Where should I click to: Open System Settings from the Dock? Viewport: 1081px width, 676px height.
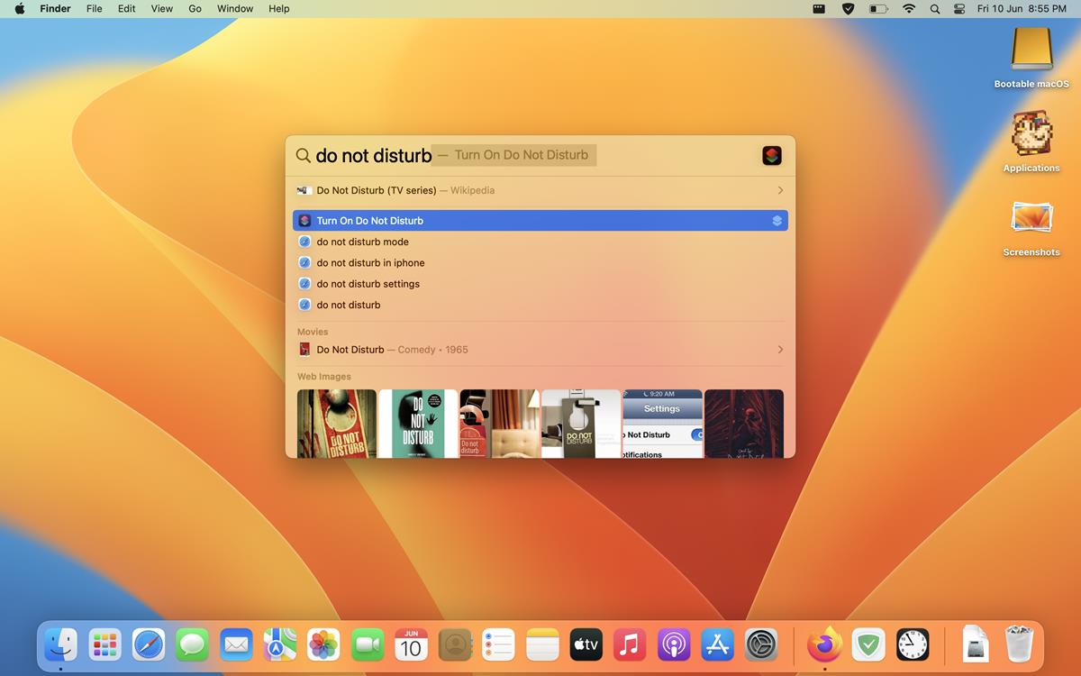click(759, 644)
